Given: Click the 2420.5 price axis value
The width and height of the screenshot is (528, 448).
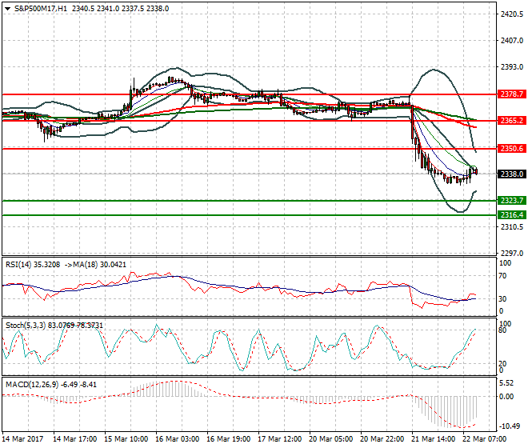Looking at the screenshot, I should click(x=512, y=14).
